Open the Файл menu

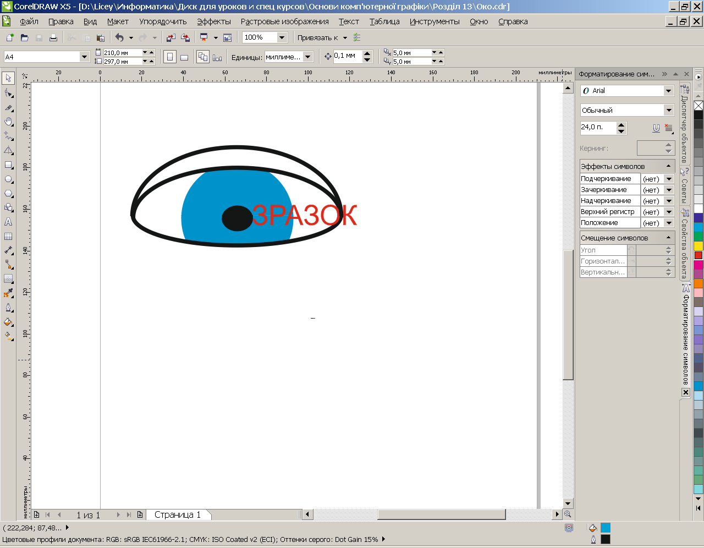pos(29,21)
